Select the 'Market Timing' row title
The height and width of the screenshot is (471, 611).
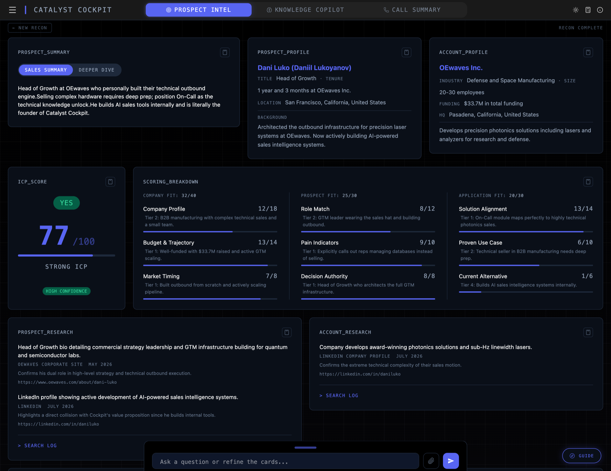point(161,276)
